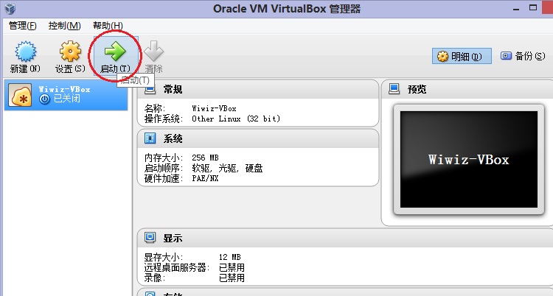Click memory size value 256 MB
The image size is (553, 296).
205,158
